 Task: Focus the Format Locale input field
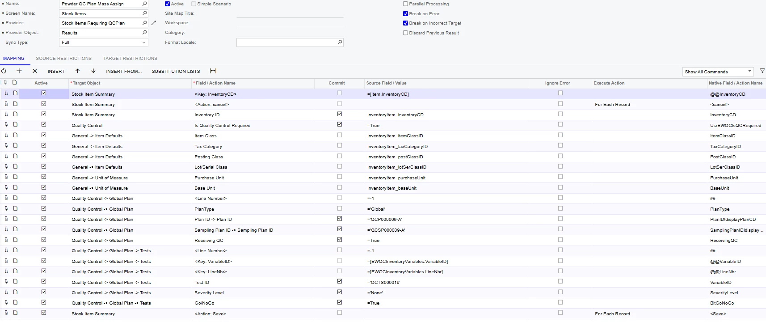286,42
